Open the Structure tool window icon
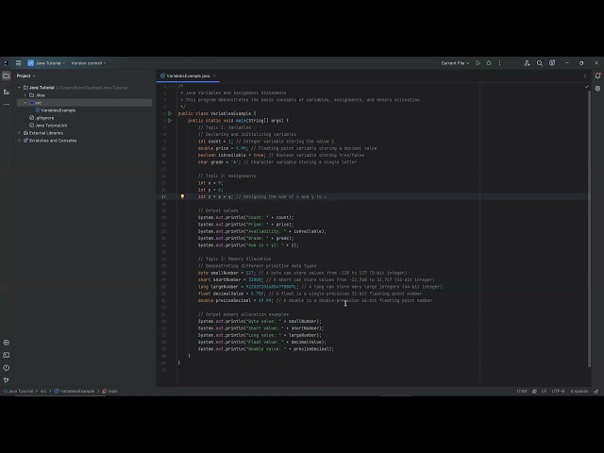Viewport: 604px width, 453px height. (7, 92)
